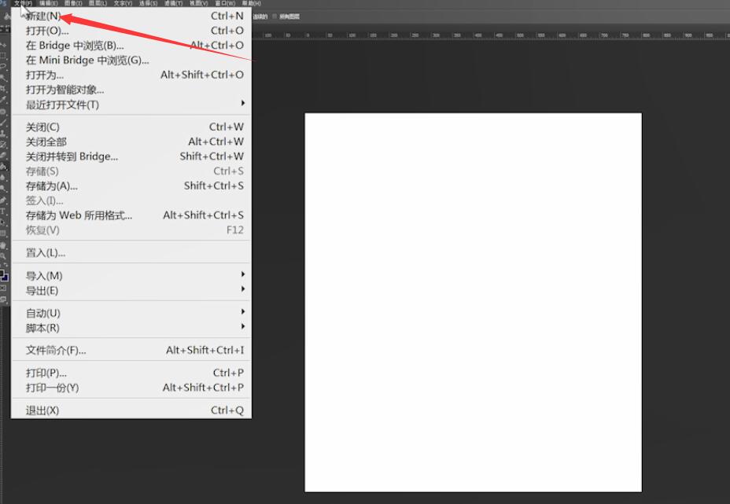Toggle the 所有图层 checkbox in options bar
Viewport: 730px width, 504px height.
point(275,17)
